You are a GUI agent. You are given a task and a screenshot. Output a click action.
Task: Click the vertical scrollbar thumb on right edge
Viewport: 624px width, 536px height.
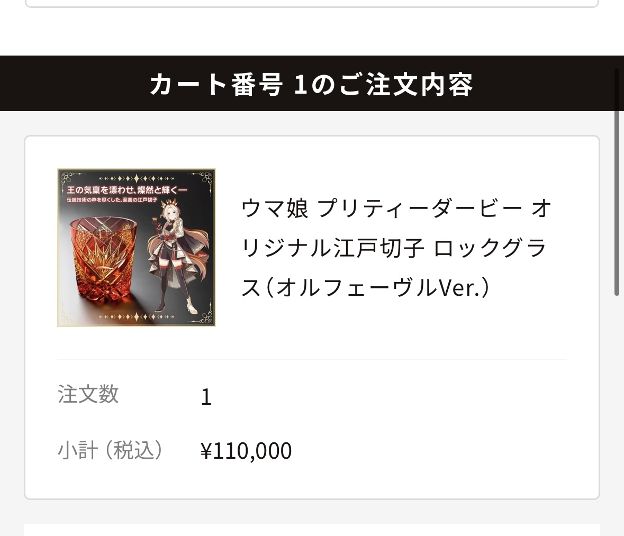(x=617, y=182)
